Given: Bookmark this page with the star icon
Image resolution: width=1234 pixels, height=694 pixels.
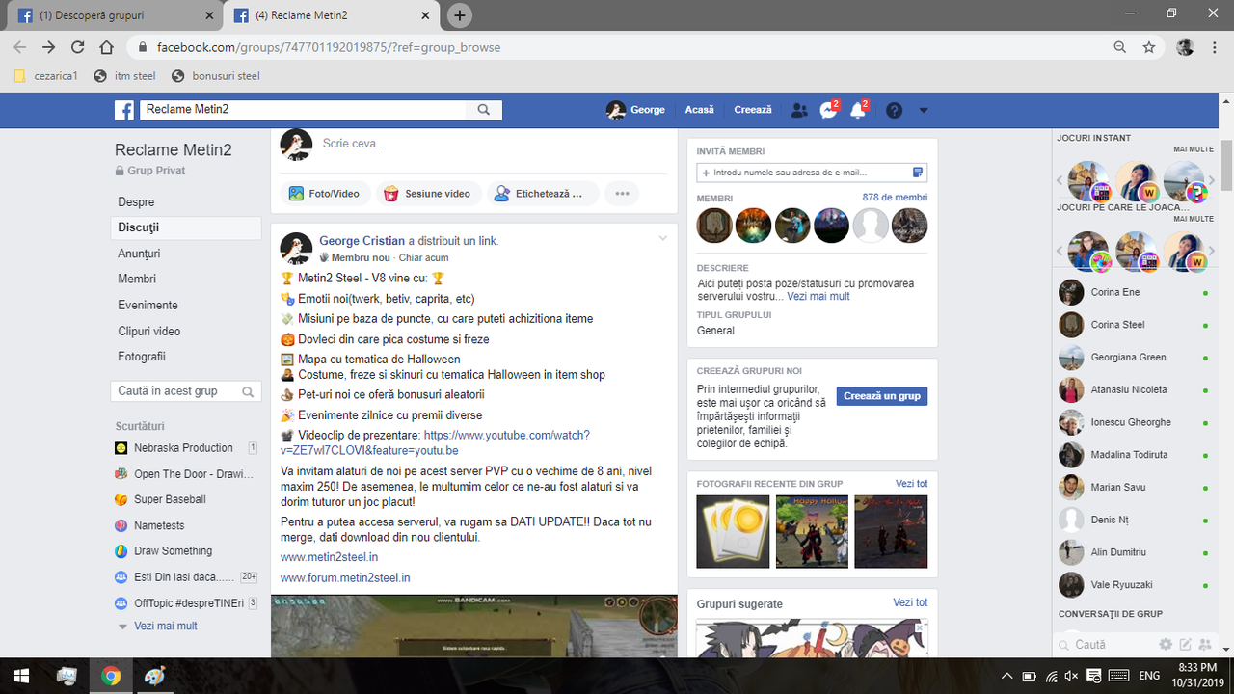Looking at the screenshot, I should pyautogui.click(x=1149, y=47).
